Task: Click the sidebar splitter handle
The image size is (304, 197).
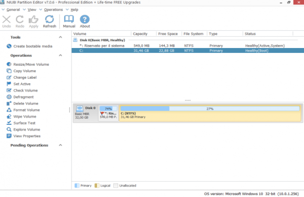Action: 70,110
